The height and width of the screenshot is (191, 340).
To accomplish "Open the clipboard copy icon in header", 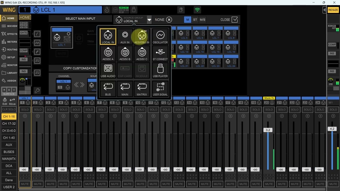I will click(x=181, y=10).
